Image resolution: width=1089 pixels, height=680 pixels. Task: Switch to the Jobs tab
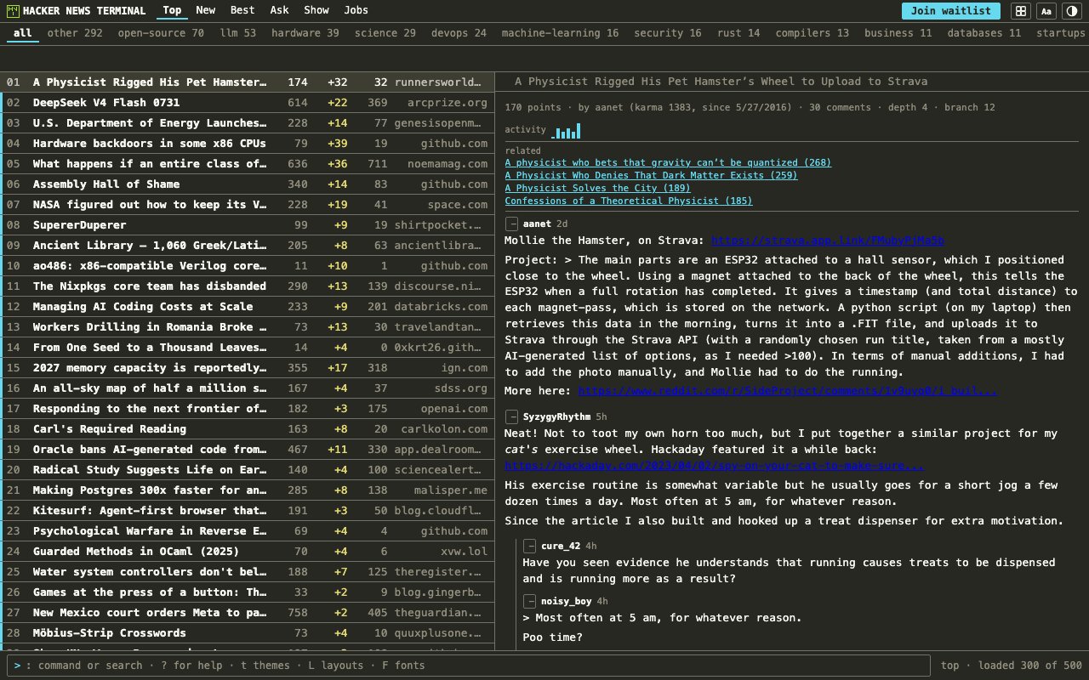(x=356, y=10)
